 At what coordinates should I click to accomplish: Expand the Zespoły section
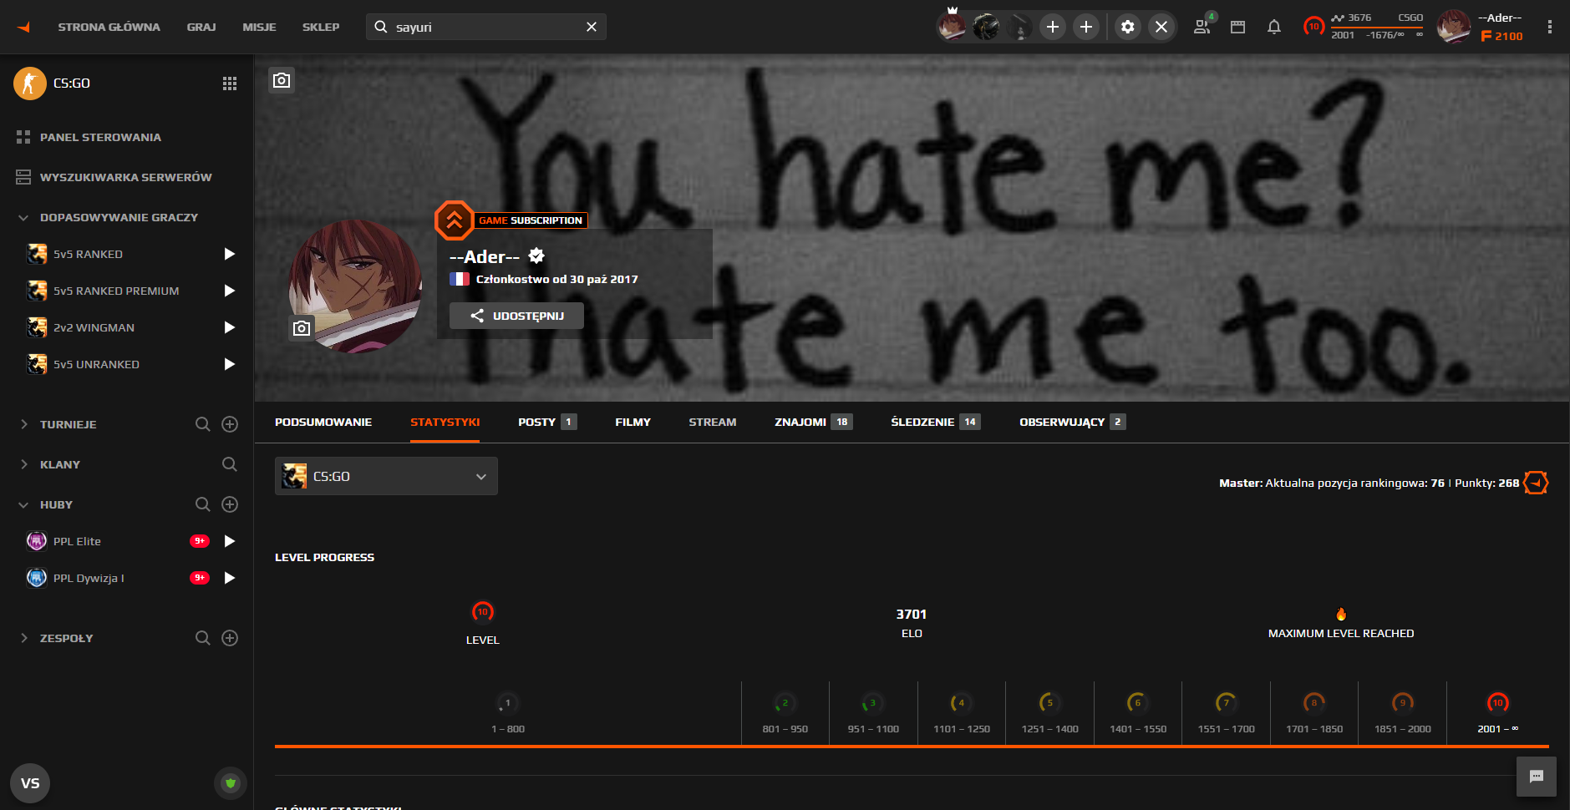click(x=23, y=638)
